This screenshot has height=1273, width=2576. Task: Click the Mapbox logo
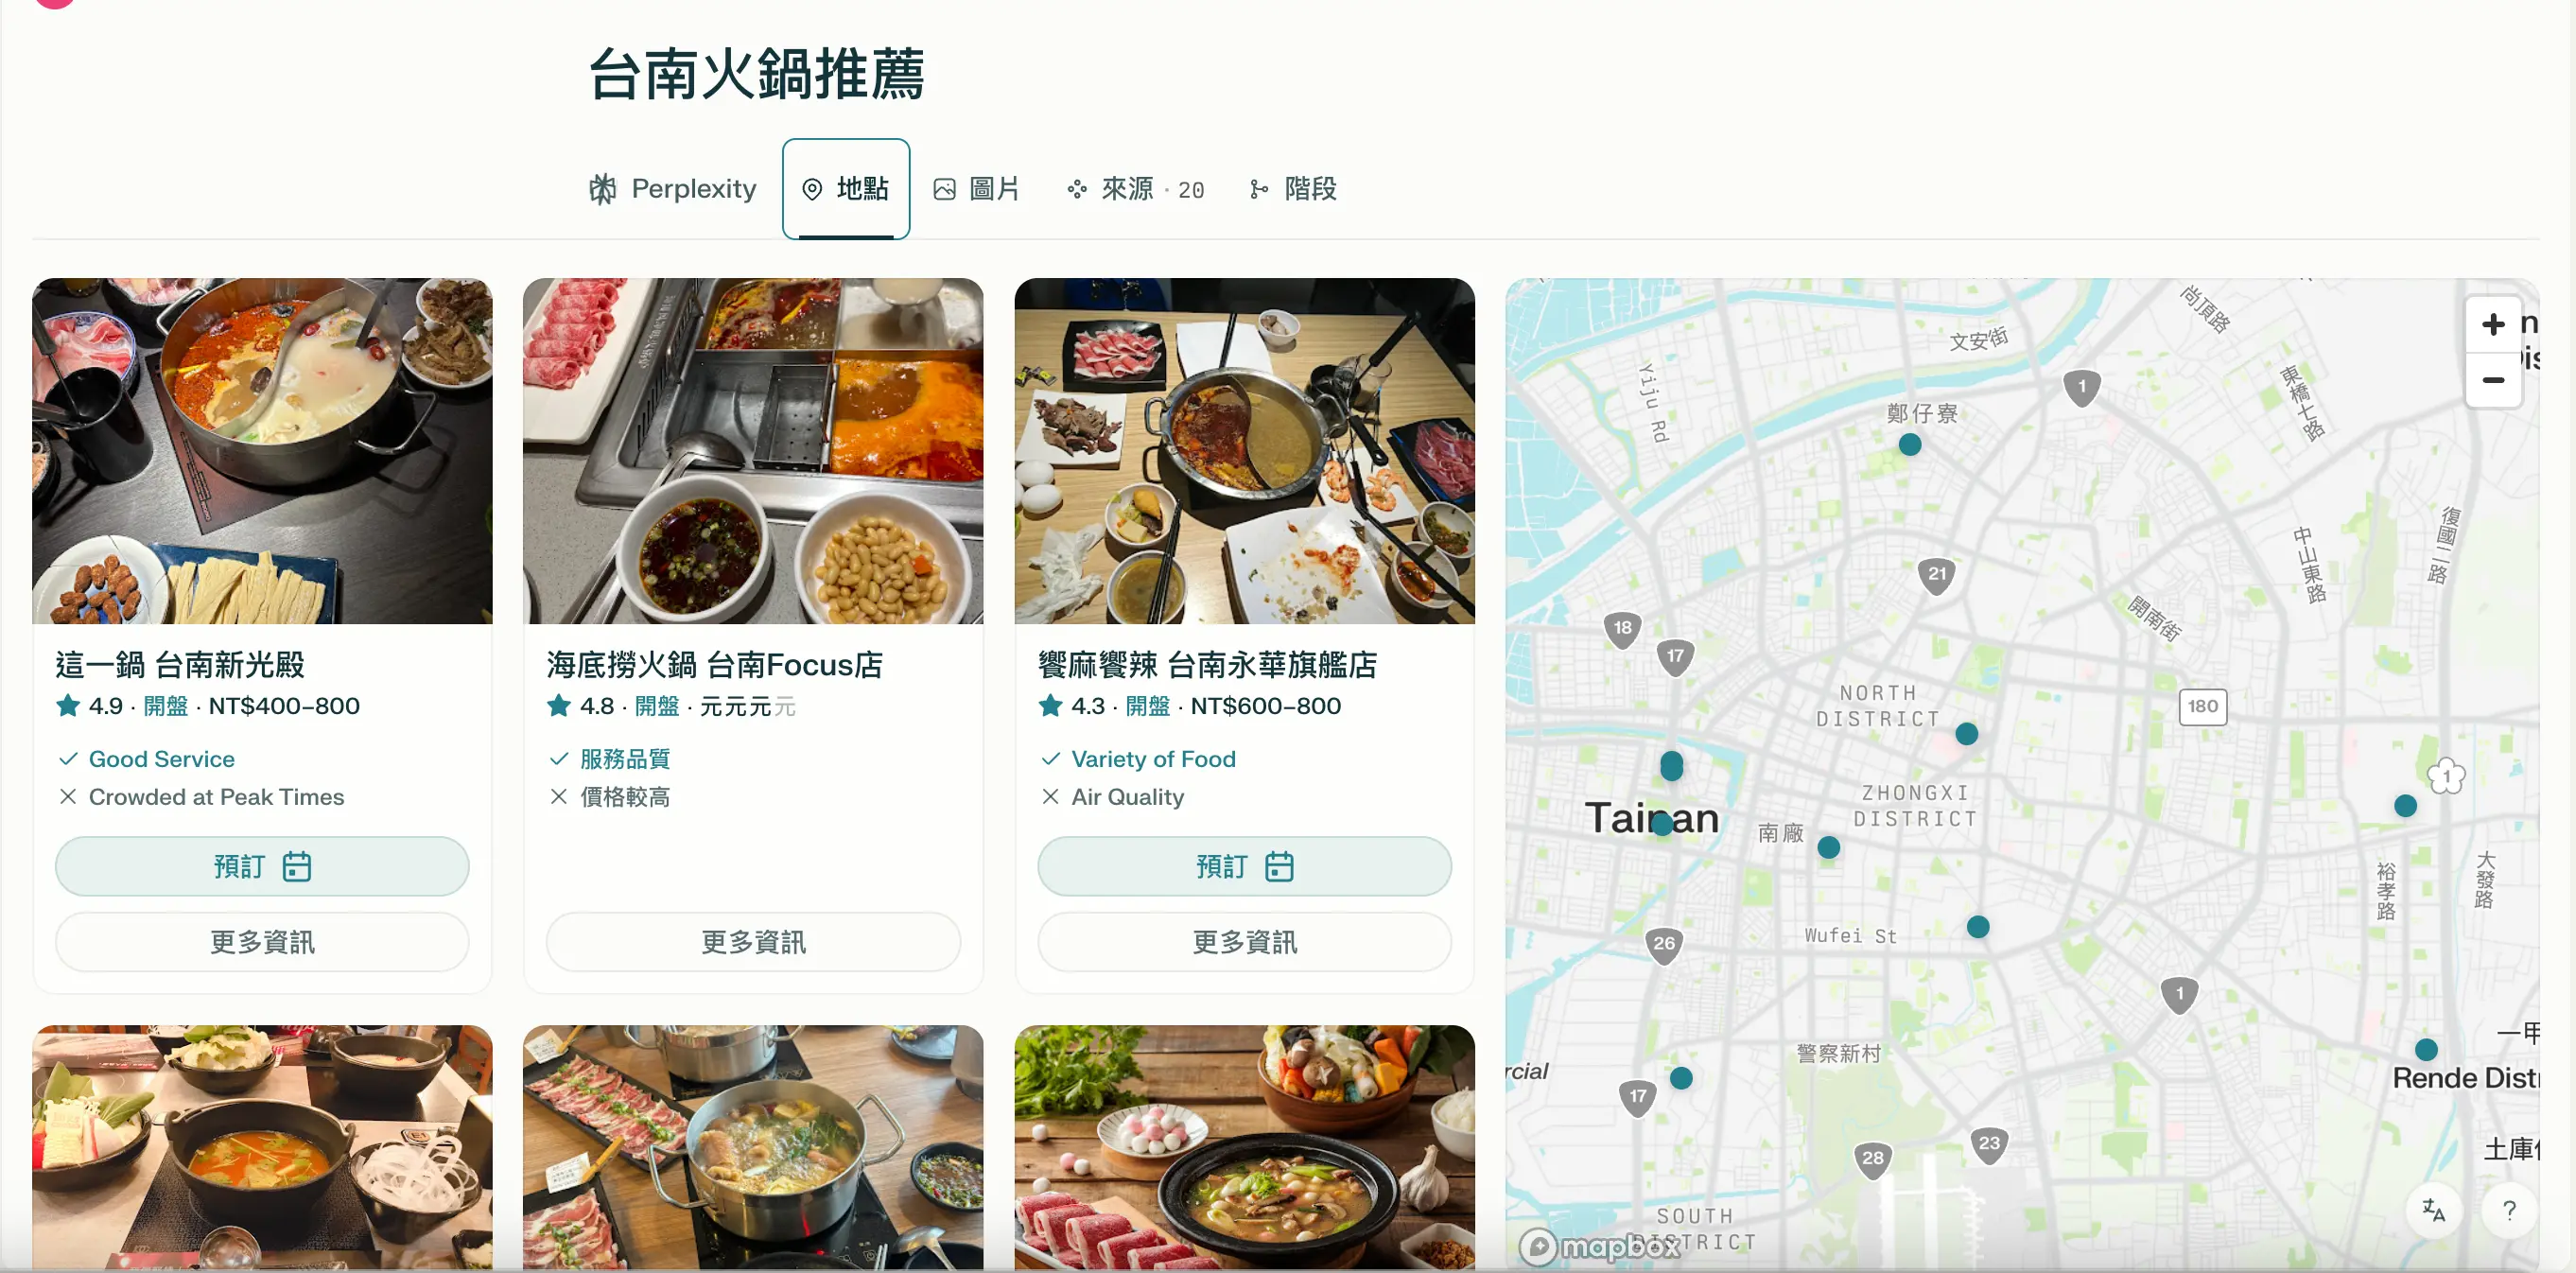pos(1600,1246)
